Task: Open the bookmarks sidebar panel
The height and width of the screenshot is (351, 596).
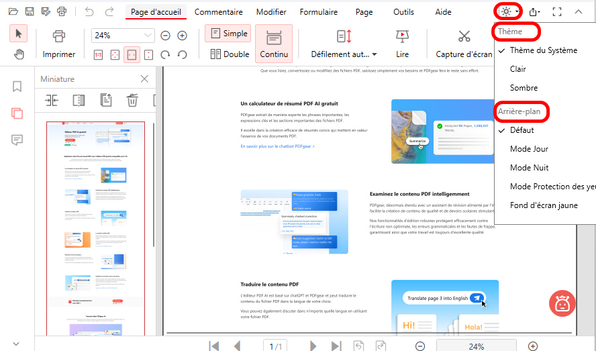Action: 17,87
